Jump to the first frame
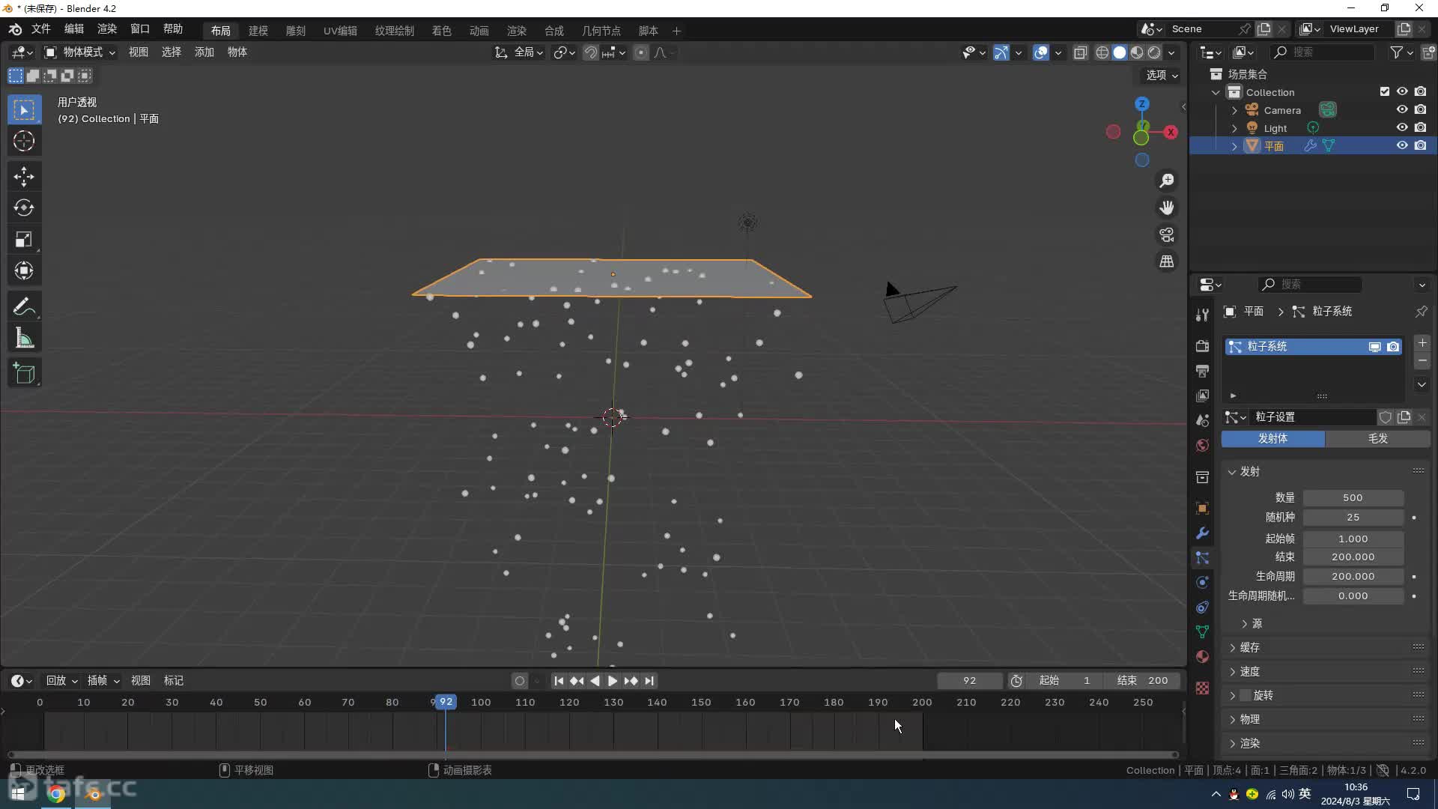Viewport: 1438px width, 809px height. pyautogui.click(x=559, y=681)
